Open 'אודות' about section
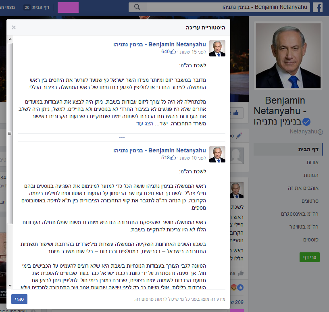 click(312, 162)
